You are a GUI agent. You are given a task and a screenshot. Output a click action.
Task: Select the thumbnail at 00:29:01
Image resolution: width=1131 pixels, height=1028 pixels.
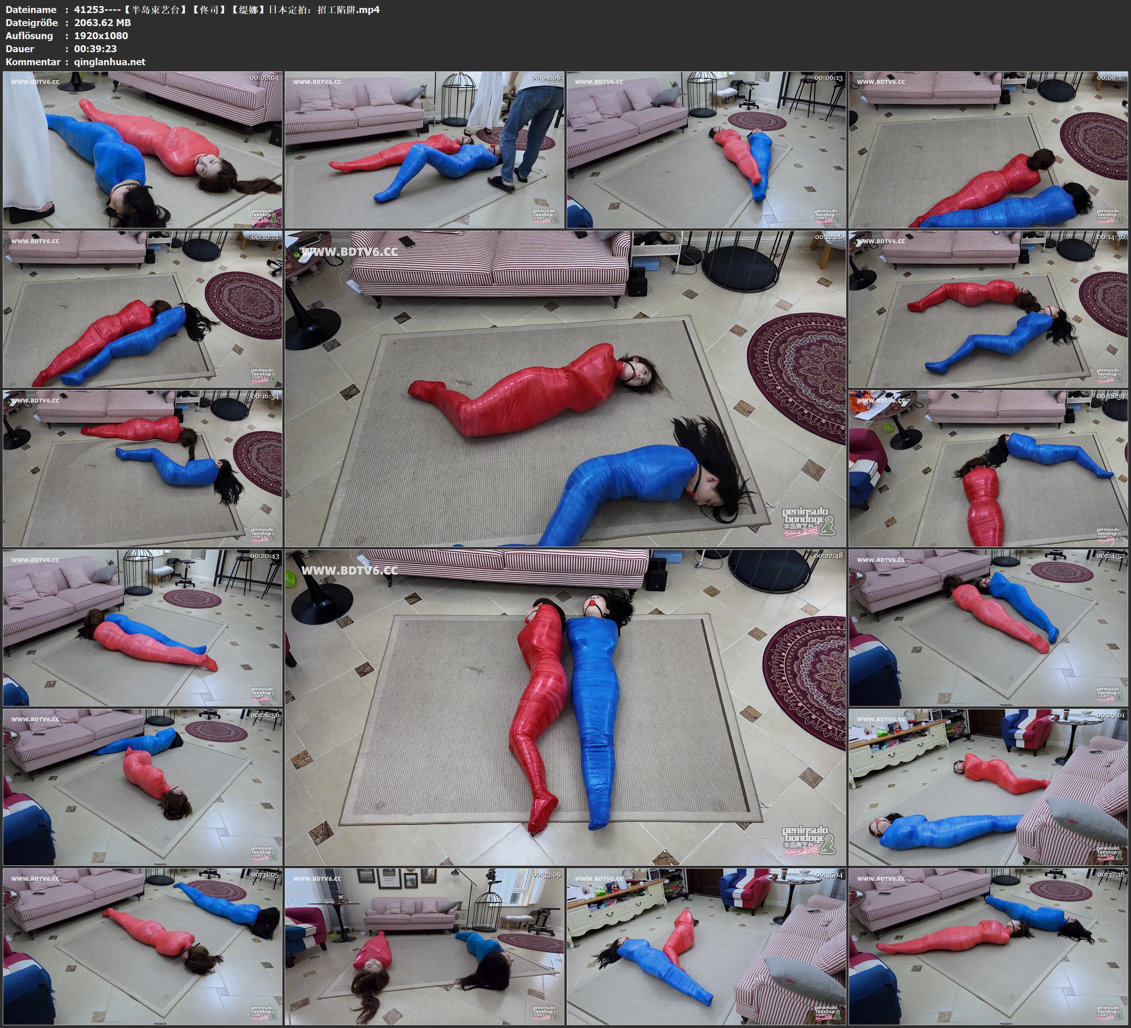[x=988, y=787]
